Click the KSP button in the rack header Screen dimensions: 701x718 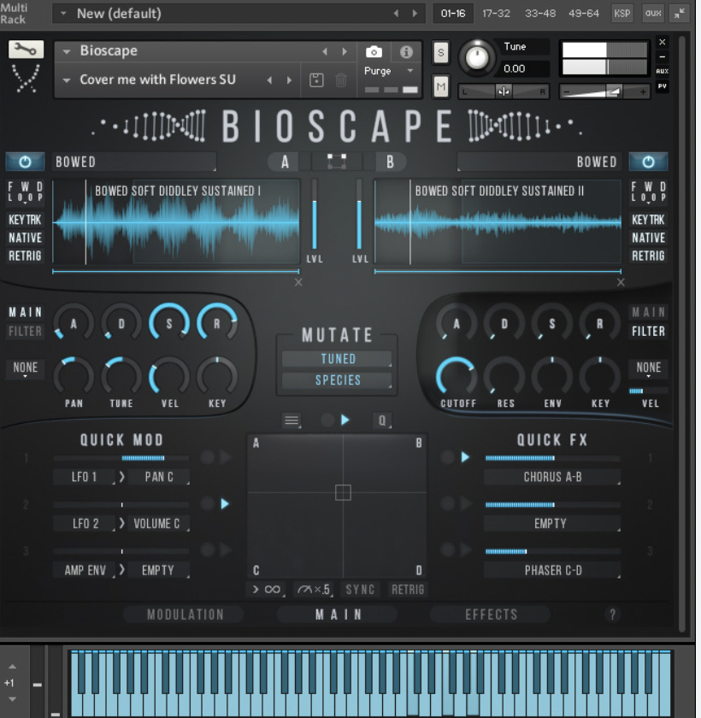click(621, 14)
